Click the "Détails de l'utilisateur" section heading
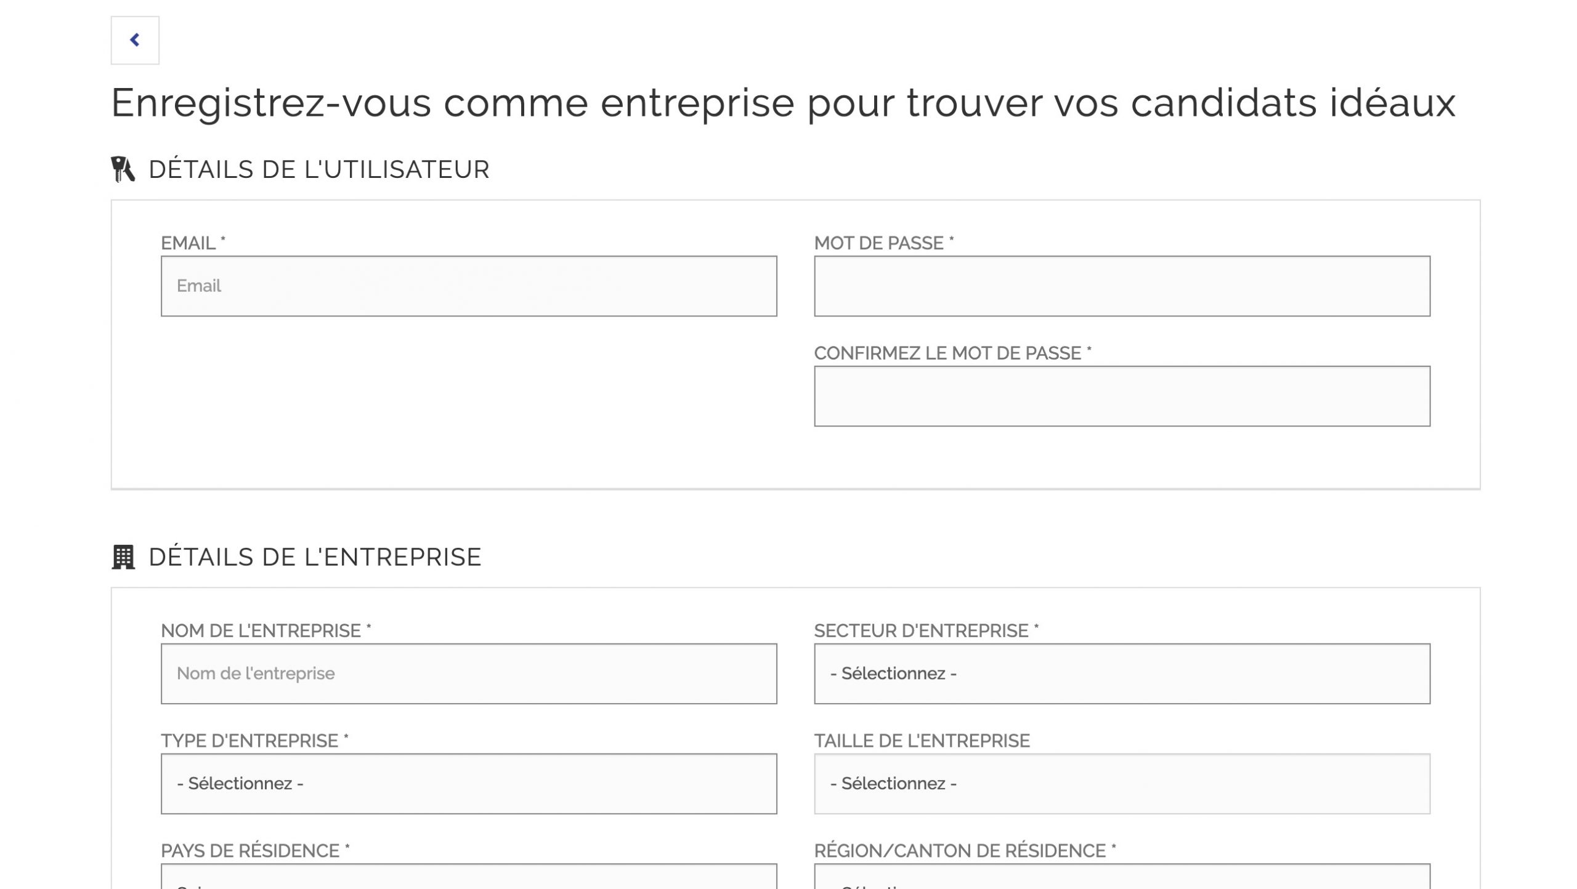Viewport: 1577px width, 889px height. (318, 169)
